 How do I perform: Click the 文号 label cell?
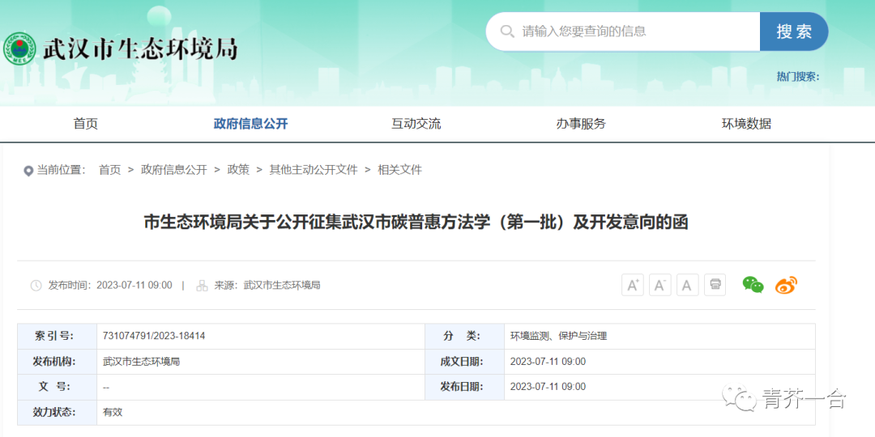pyautogui.click(x=57, y=387)
